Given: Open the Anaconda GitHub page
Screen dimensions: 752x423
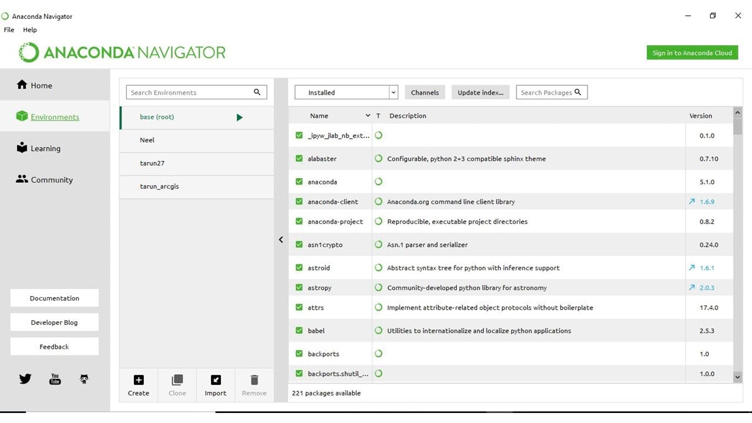Looking at the screenshot, I should coord(83,378).
